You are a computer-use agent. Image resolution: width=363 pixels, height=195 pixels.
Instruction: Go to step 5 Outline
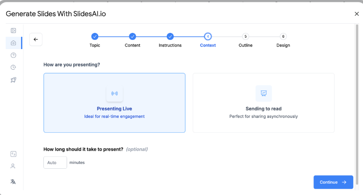[246, 36]
